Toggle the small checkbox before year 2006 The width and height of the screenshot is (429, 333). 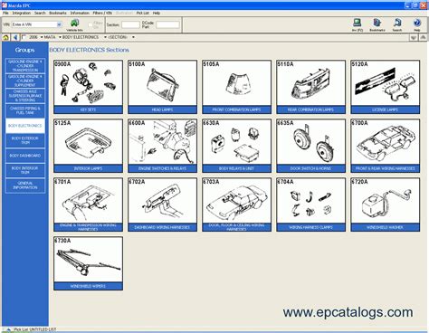(24, 37)
